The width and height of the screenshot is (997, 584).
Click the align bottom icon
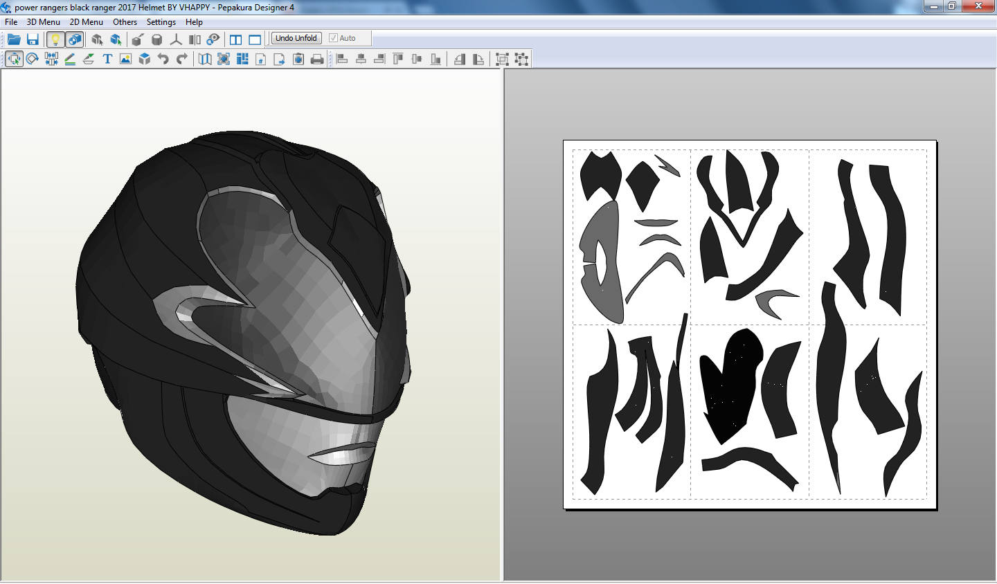[435, 59]
